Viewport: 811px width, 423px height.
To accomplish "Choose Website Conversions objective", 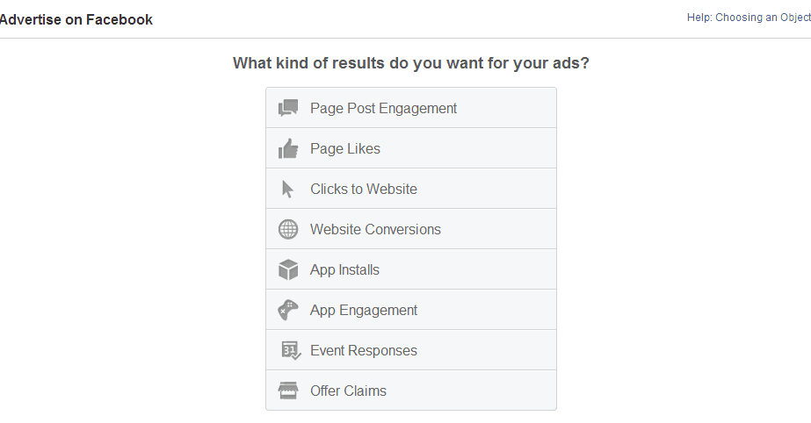I will tap(411, 229).
